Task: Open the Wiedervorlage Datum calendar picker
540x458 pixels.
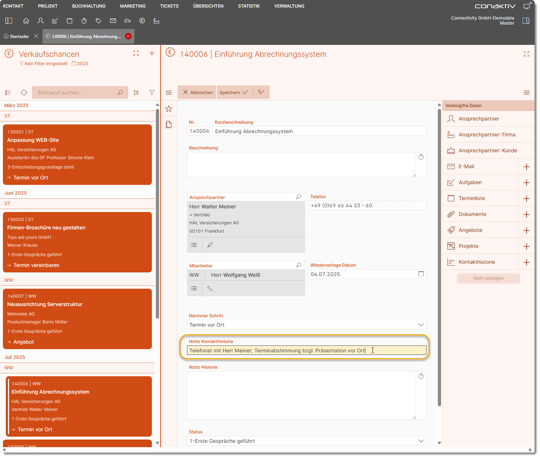Action: pos(421,274)
